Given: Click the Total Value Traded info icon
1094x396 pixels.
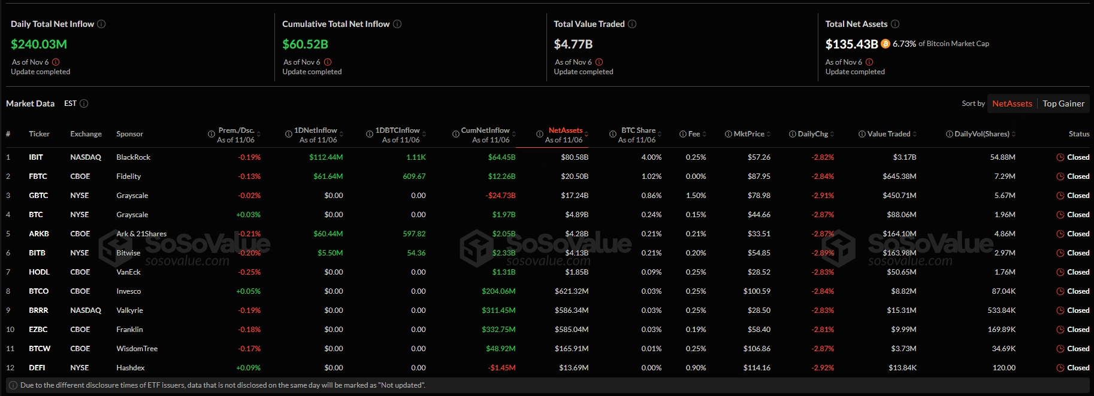Looking at the screenshot, I should click(x=632, y=24).
